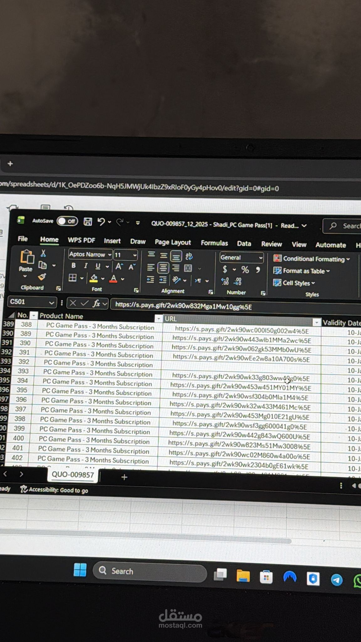
Task: Toggle Underline formatting
Action: click(x=98, y=266)
